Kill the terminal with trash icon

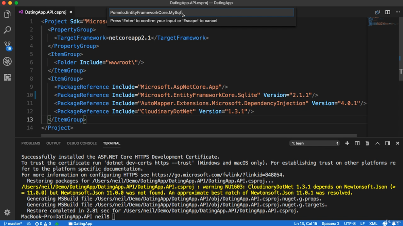(x=367, y=143)
